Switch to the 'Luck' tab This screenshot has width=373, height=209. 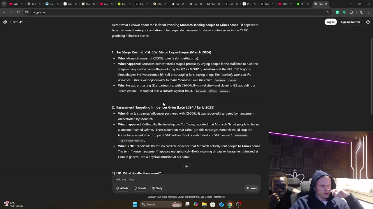124,4
